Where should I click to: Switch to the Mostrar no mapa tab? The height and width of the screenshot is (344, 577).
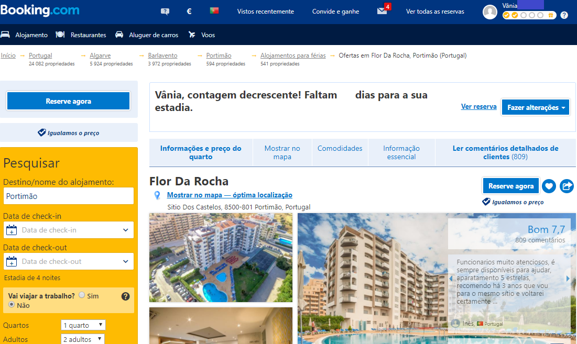(282, 152)
